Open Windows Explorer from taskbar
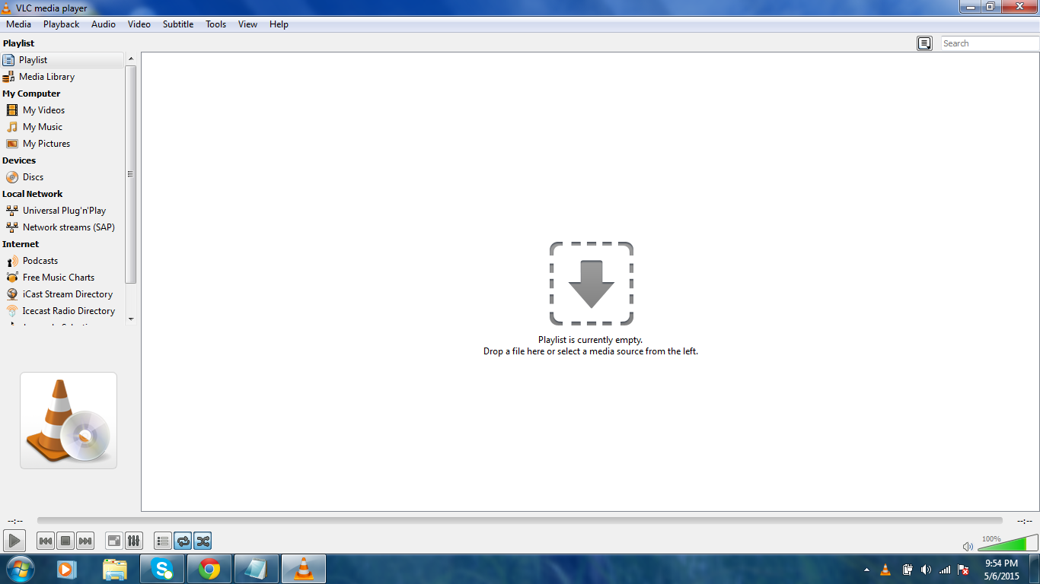Image resolution: width=1040 pixels, height=584 pixels. tap(115, 569)
